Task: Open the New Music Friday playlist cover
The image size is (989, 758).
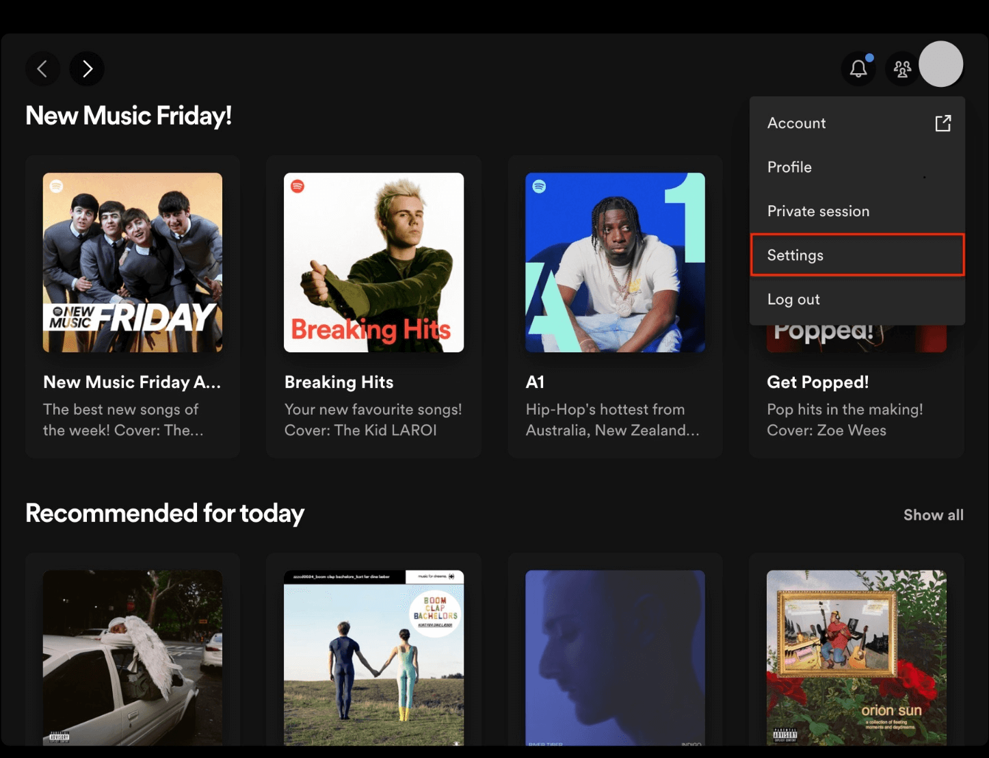Action: click(x=133, y=263)
